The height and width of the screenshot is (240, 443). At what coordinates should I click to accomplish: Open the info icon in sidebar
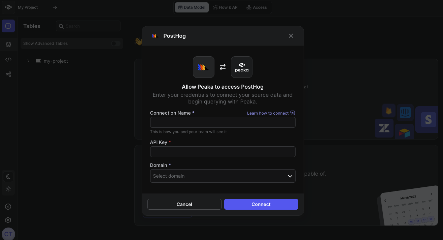click(8, 207)
